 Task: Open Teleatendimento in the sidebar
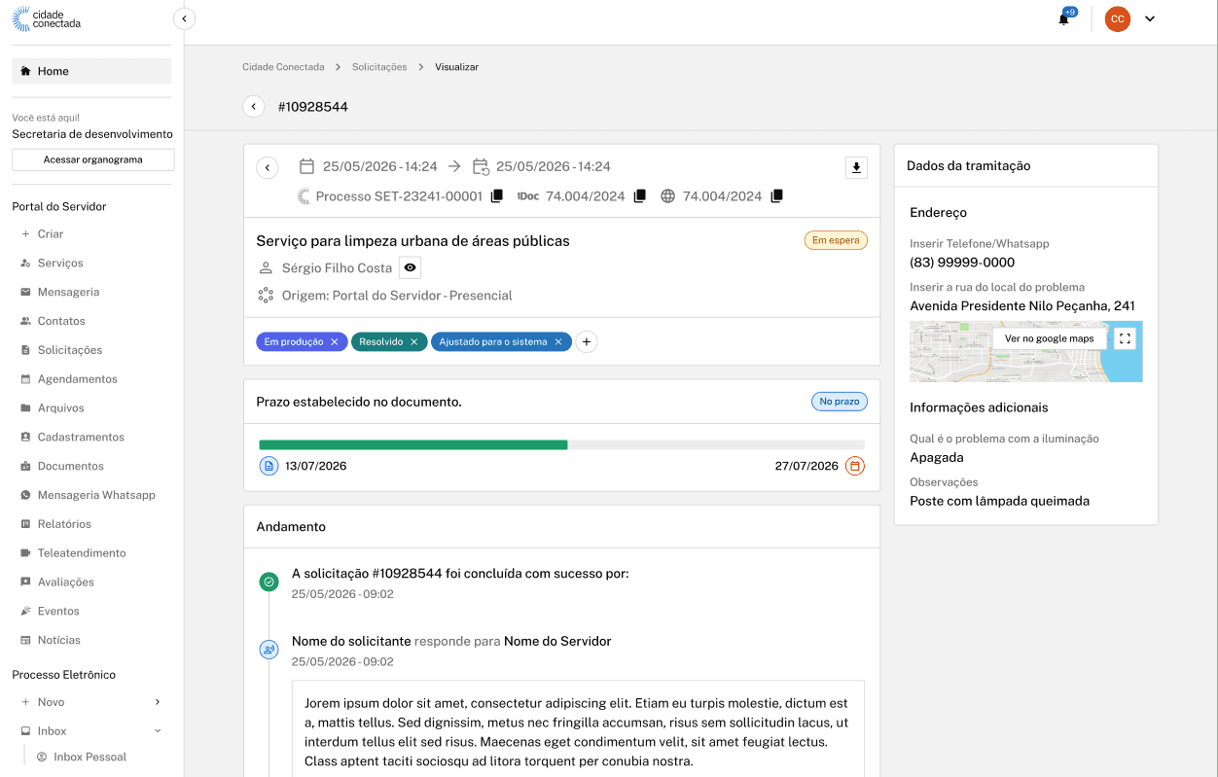(x=82, y=553)
